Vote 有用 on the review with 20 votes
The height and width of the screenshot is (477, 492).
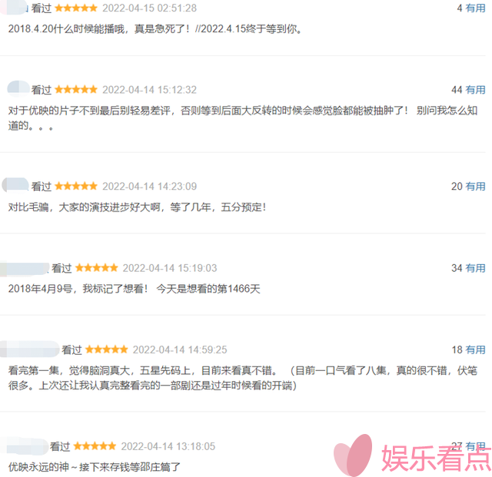(x=475, y=187)
